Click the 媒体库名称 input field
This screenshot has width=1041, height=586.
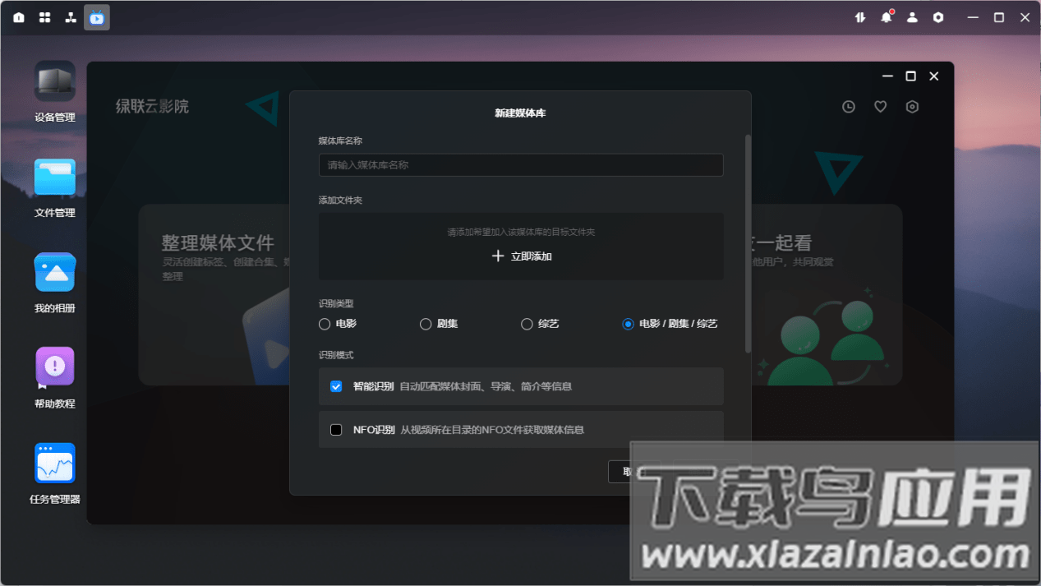521,165
